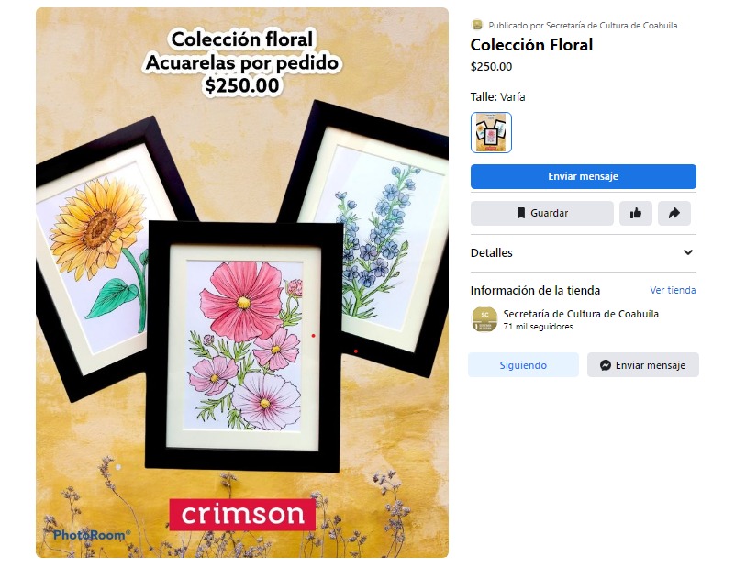Click the pink cosmos framed painting

245,347
